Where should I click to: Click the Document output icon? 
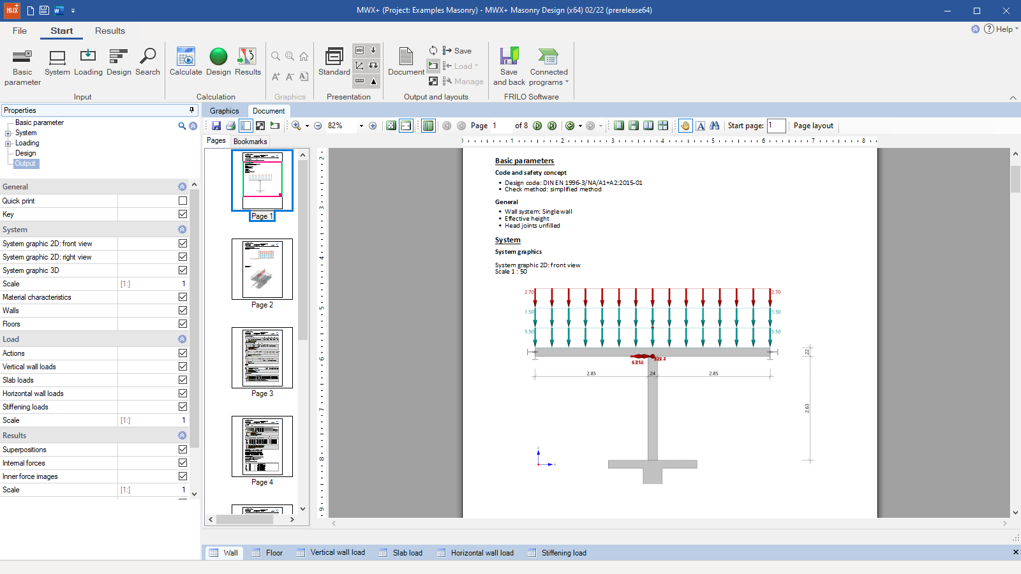tap(406, 63)
